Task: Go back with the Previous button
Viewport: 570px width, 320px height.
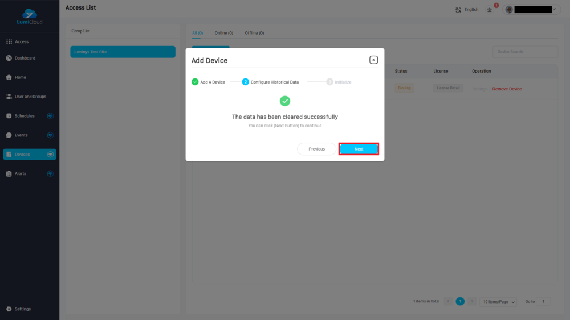Action: 316,149
